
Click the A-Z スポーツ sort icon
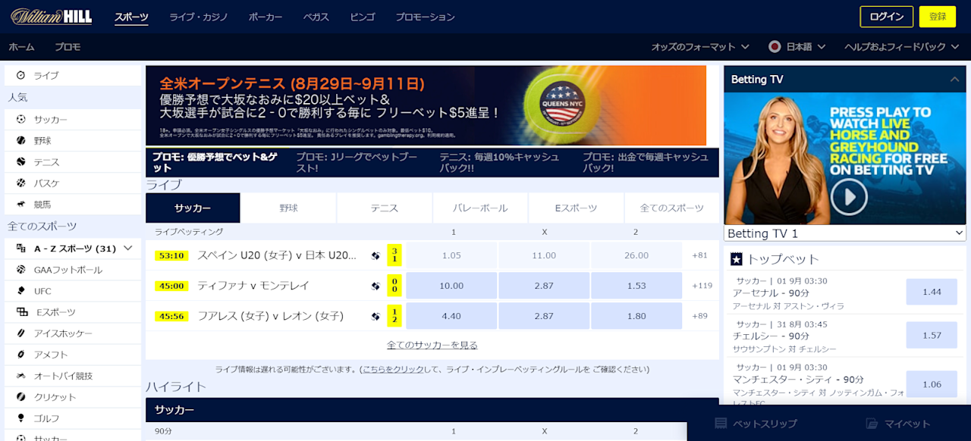20,249
